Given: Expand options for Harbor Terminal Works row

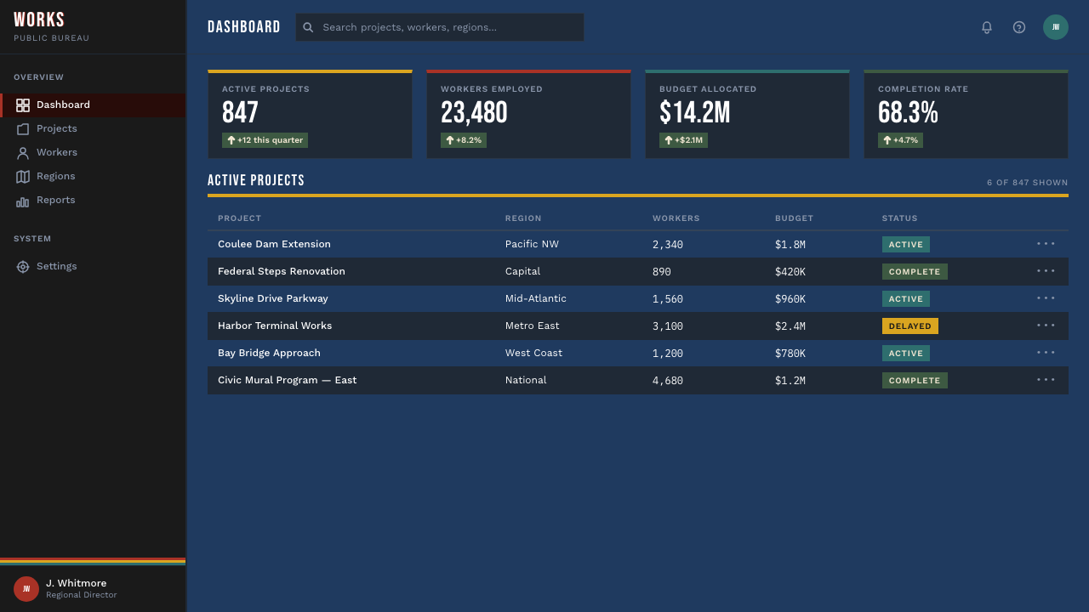Looking at the screenshot, I should coord(1046,326).
